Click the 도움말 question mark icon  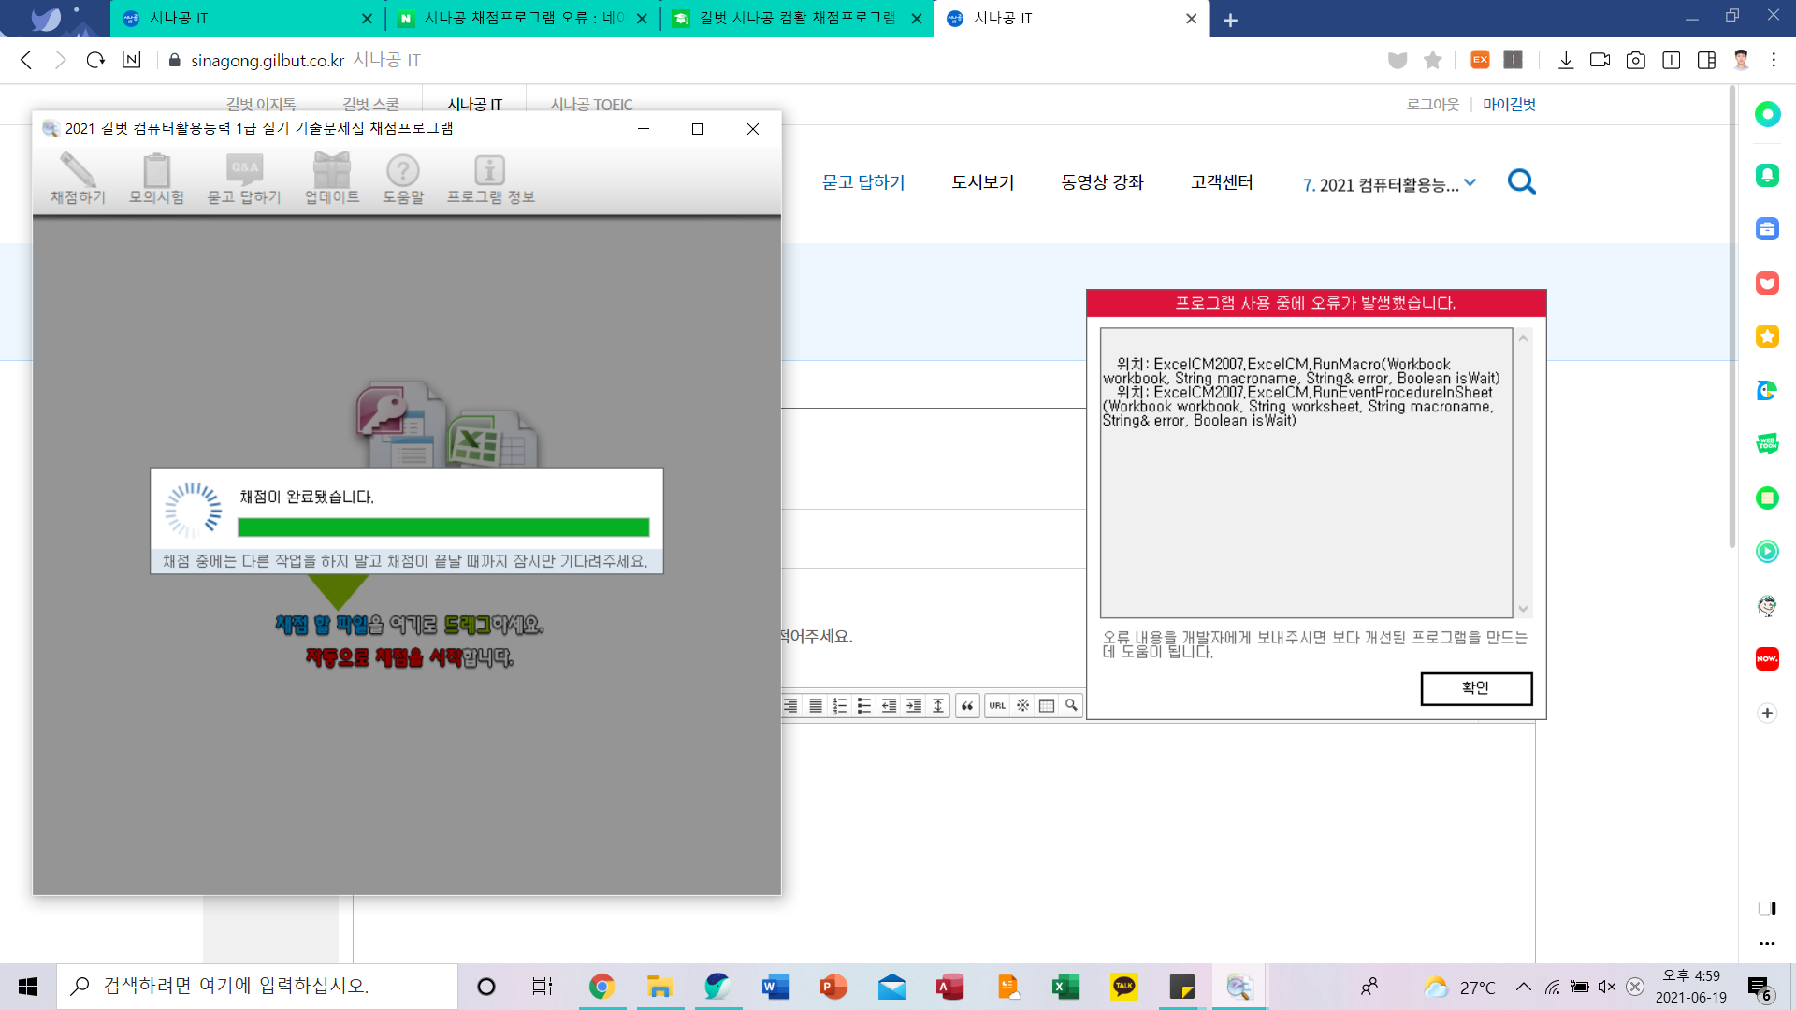(x=403, y=177)
